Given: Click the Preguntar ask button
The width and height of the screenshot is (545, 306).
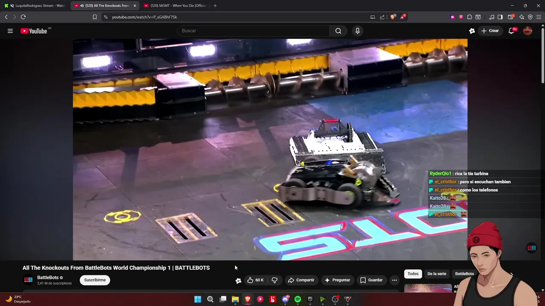Looking at the screenshot, I should pos(337,280).
